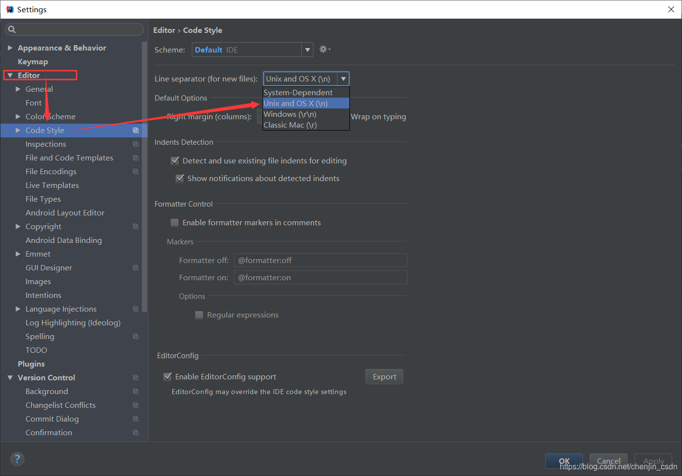Click project-level icon beside Code Style

click(x=136, y=130)
